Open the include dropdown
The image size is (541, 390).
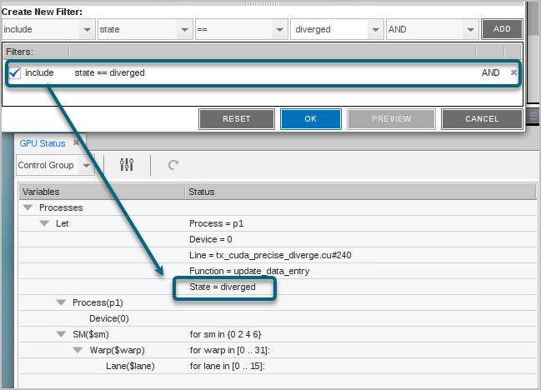(x=87, y=29)
